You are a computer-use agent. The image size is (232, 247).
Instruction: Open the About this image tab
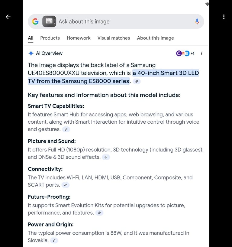(156, 38)
